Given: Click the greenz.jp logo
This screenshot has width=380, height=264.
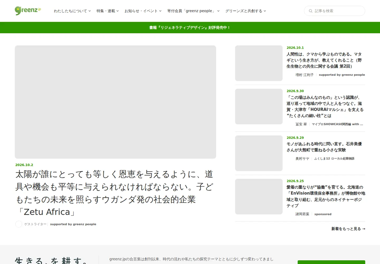Looking at the screenshot, I should 28,11.
